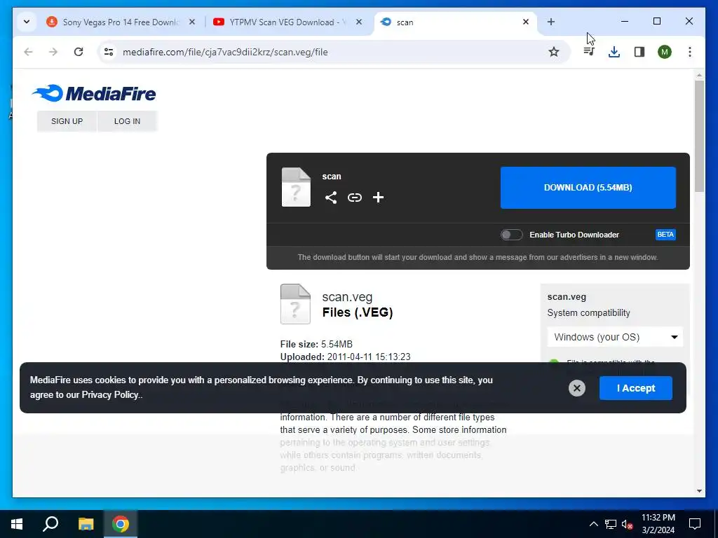Open the Chrome profile M avatar
This screenshot has width=718, height=538.
click(x=665, y=52)
